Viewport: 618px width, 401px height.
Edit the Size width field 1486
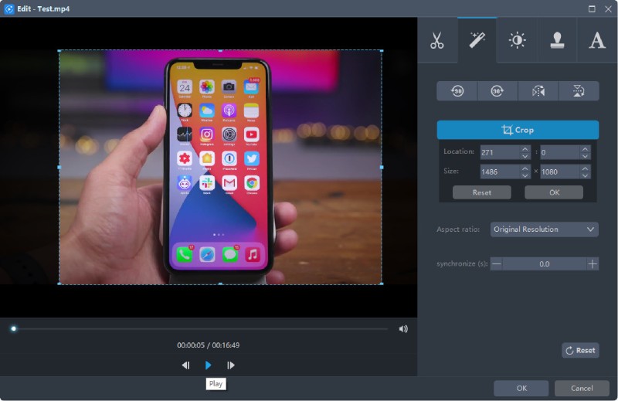500,172
